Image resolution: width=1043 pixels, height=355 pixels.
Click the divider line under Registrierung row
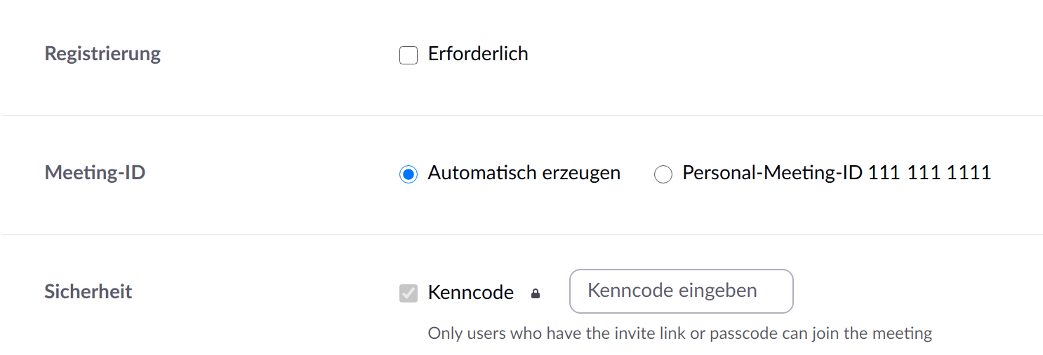(x=521, y=116)
